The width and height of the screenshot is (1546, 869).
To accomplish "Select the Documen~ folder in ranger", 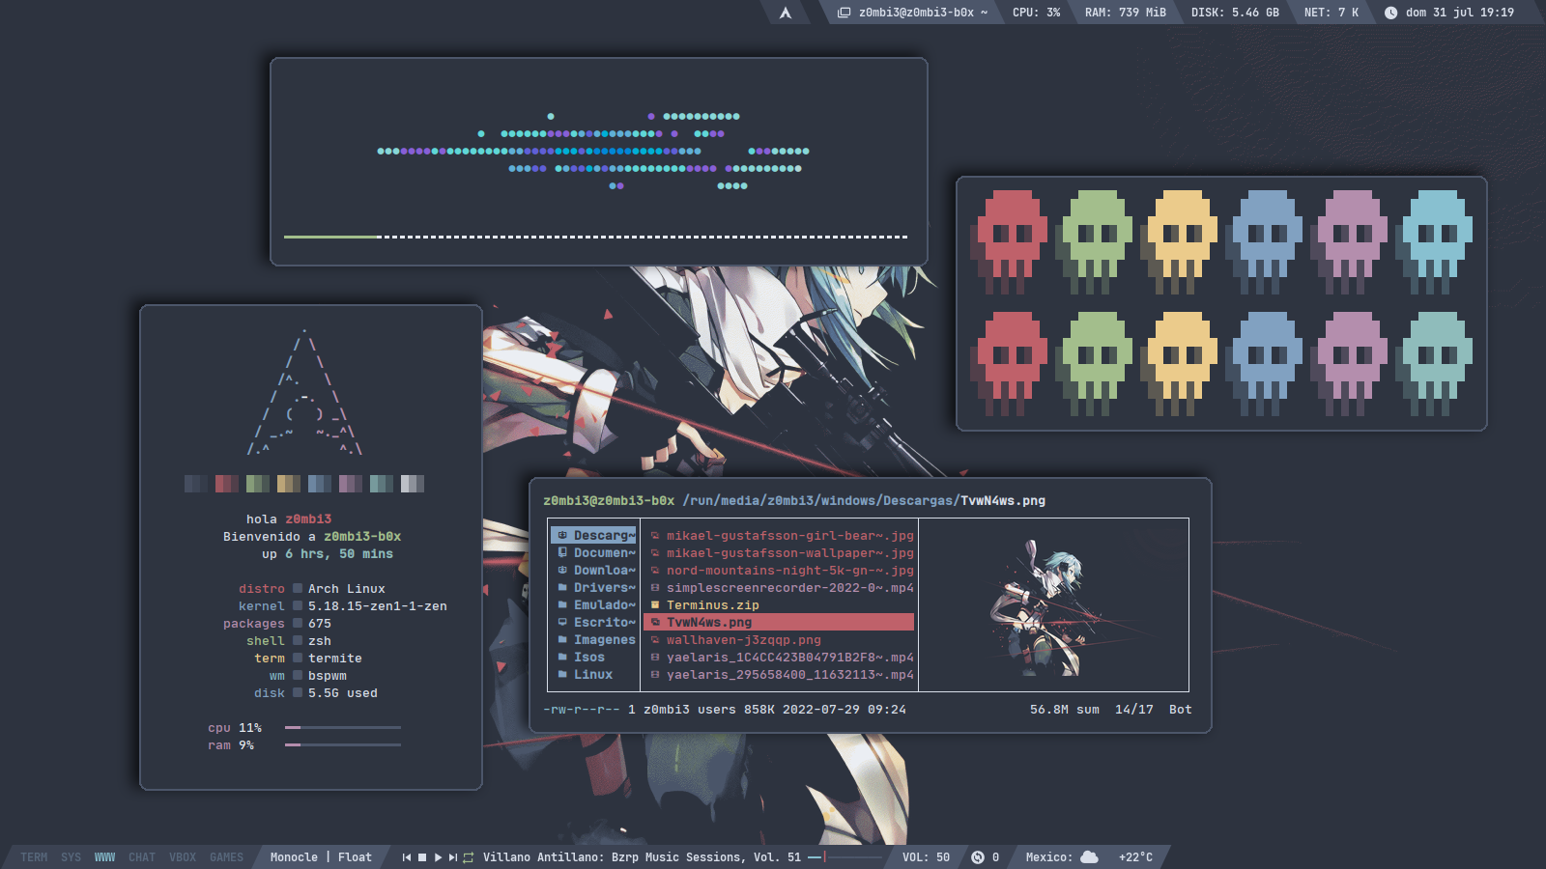I will point(594,552).
